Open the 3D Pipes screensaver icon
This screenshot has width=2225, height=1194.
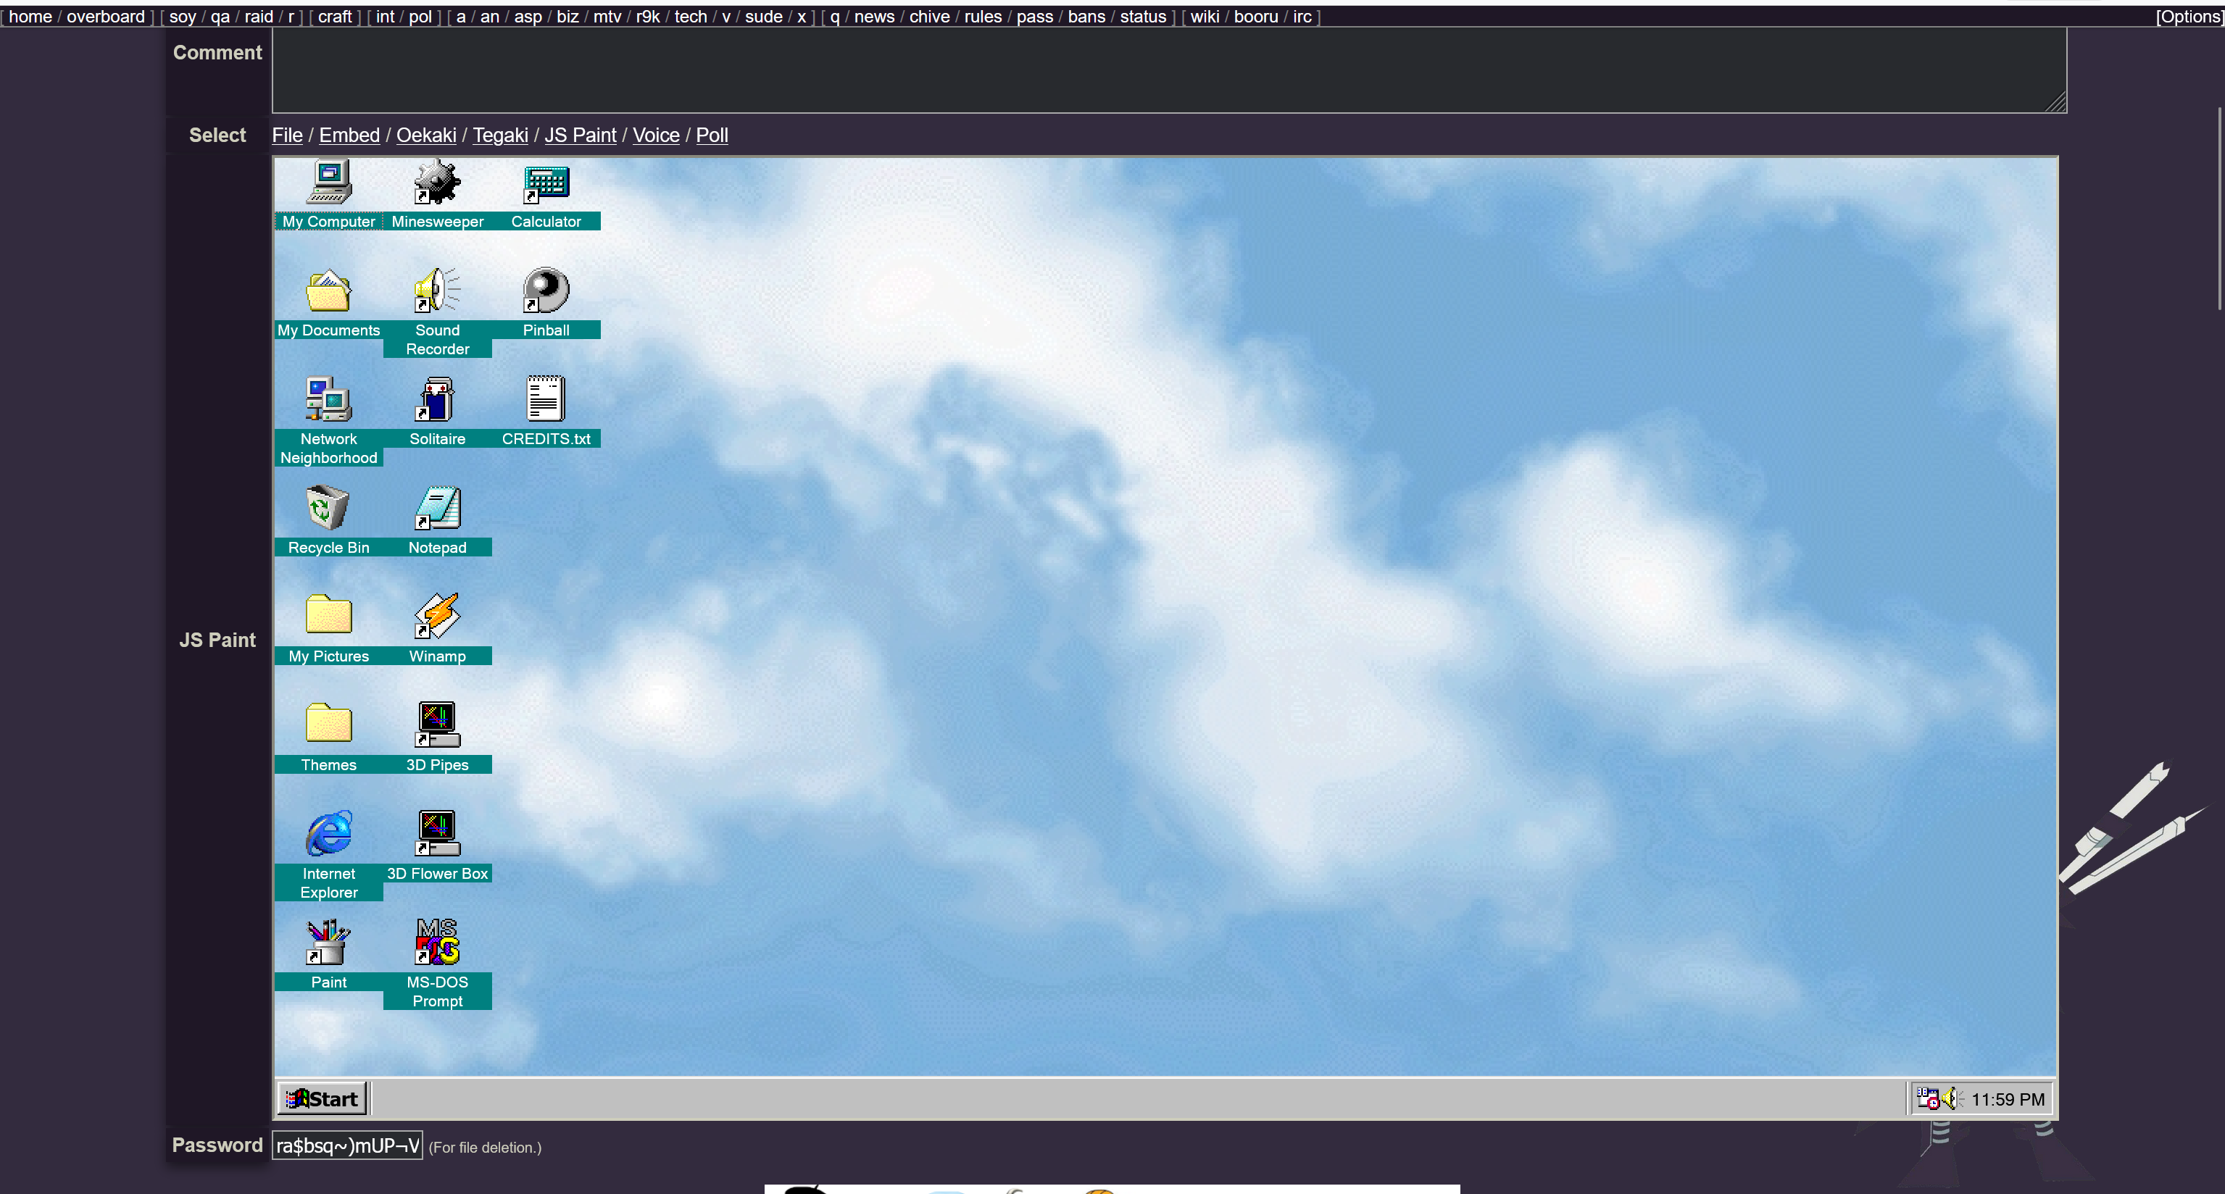[437, 725]
